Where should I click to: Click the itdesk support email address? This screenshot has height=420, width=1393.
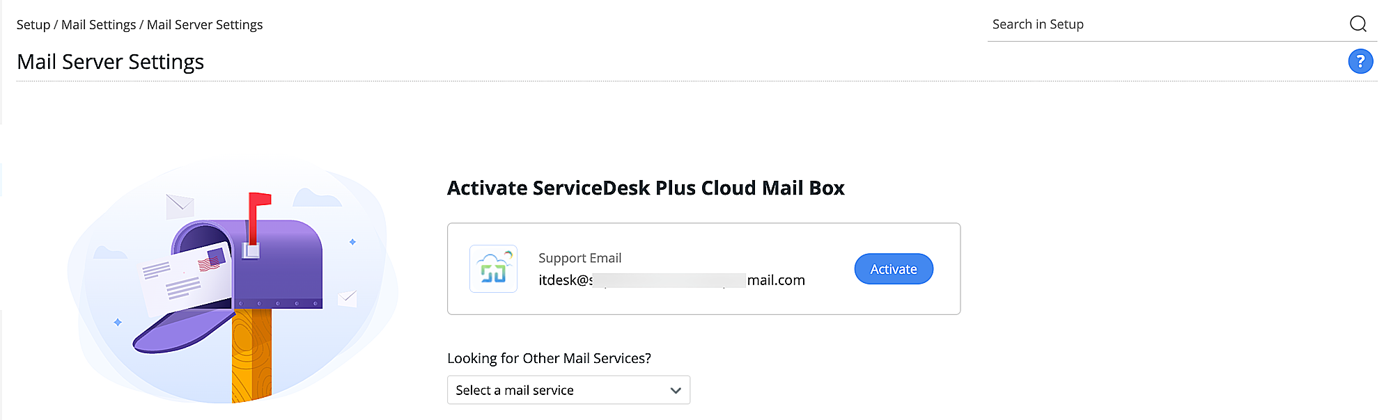[671, 280]
